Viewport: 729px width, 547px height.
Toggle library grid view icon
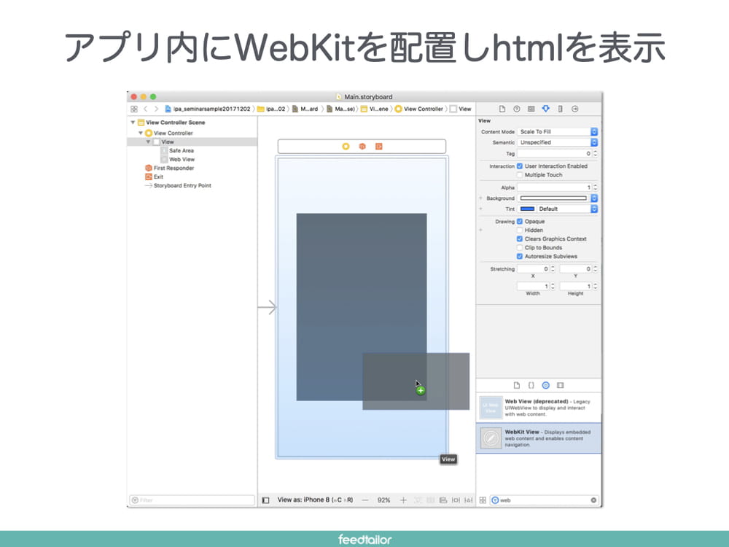tap(483, 500)
